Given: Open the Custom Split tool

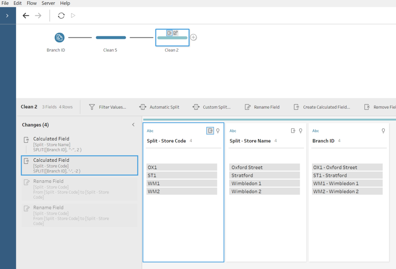Looking at the screenshot, I should (212, 107).
